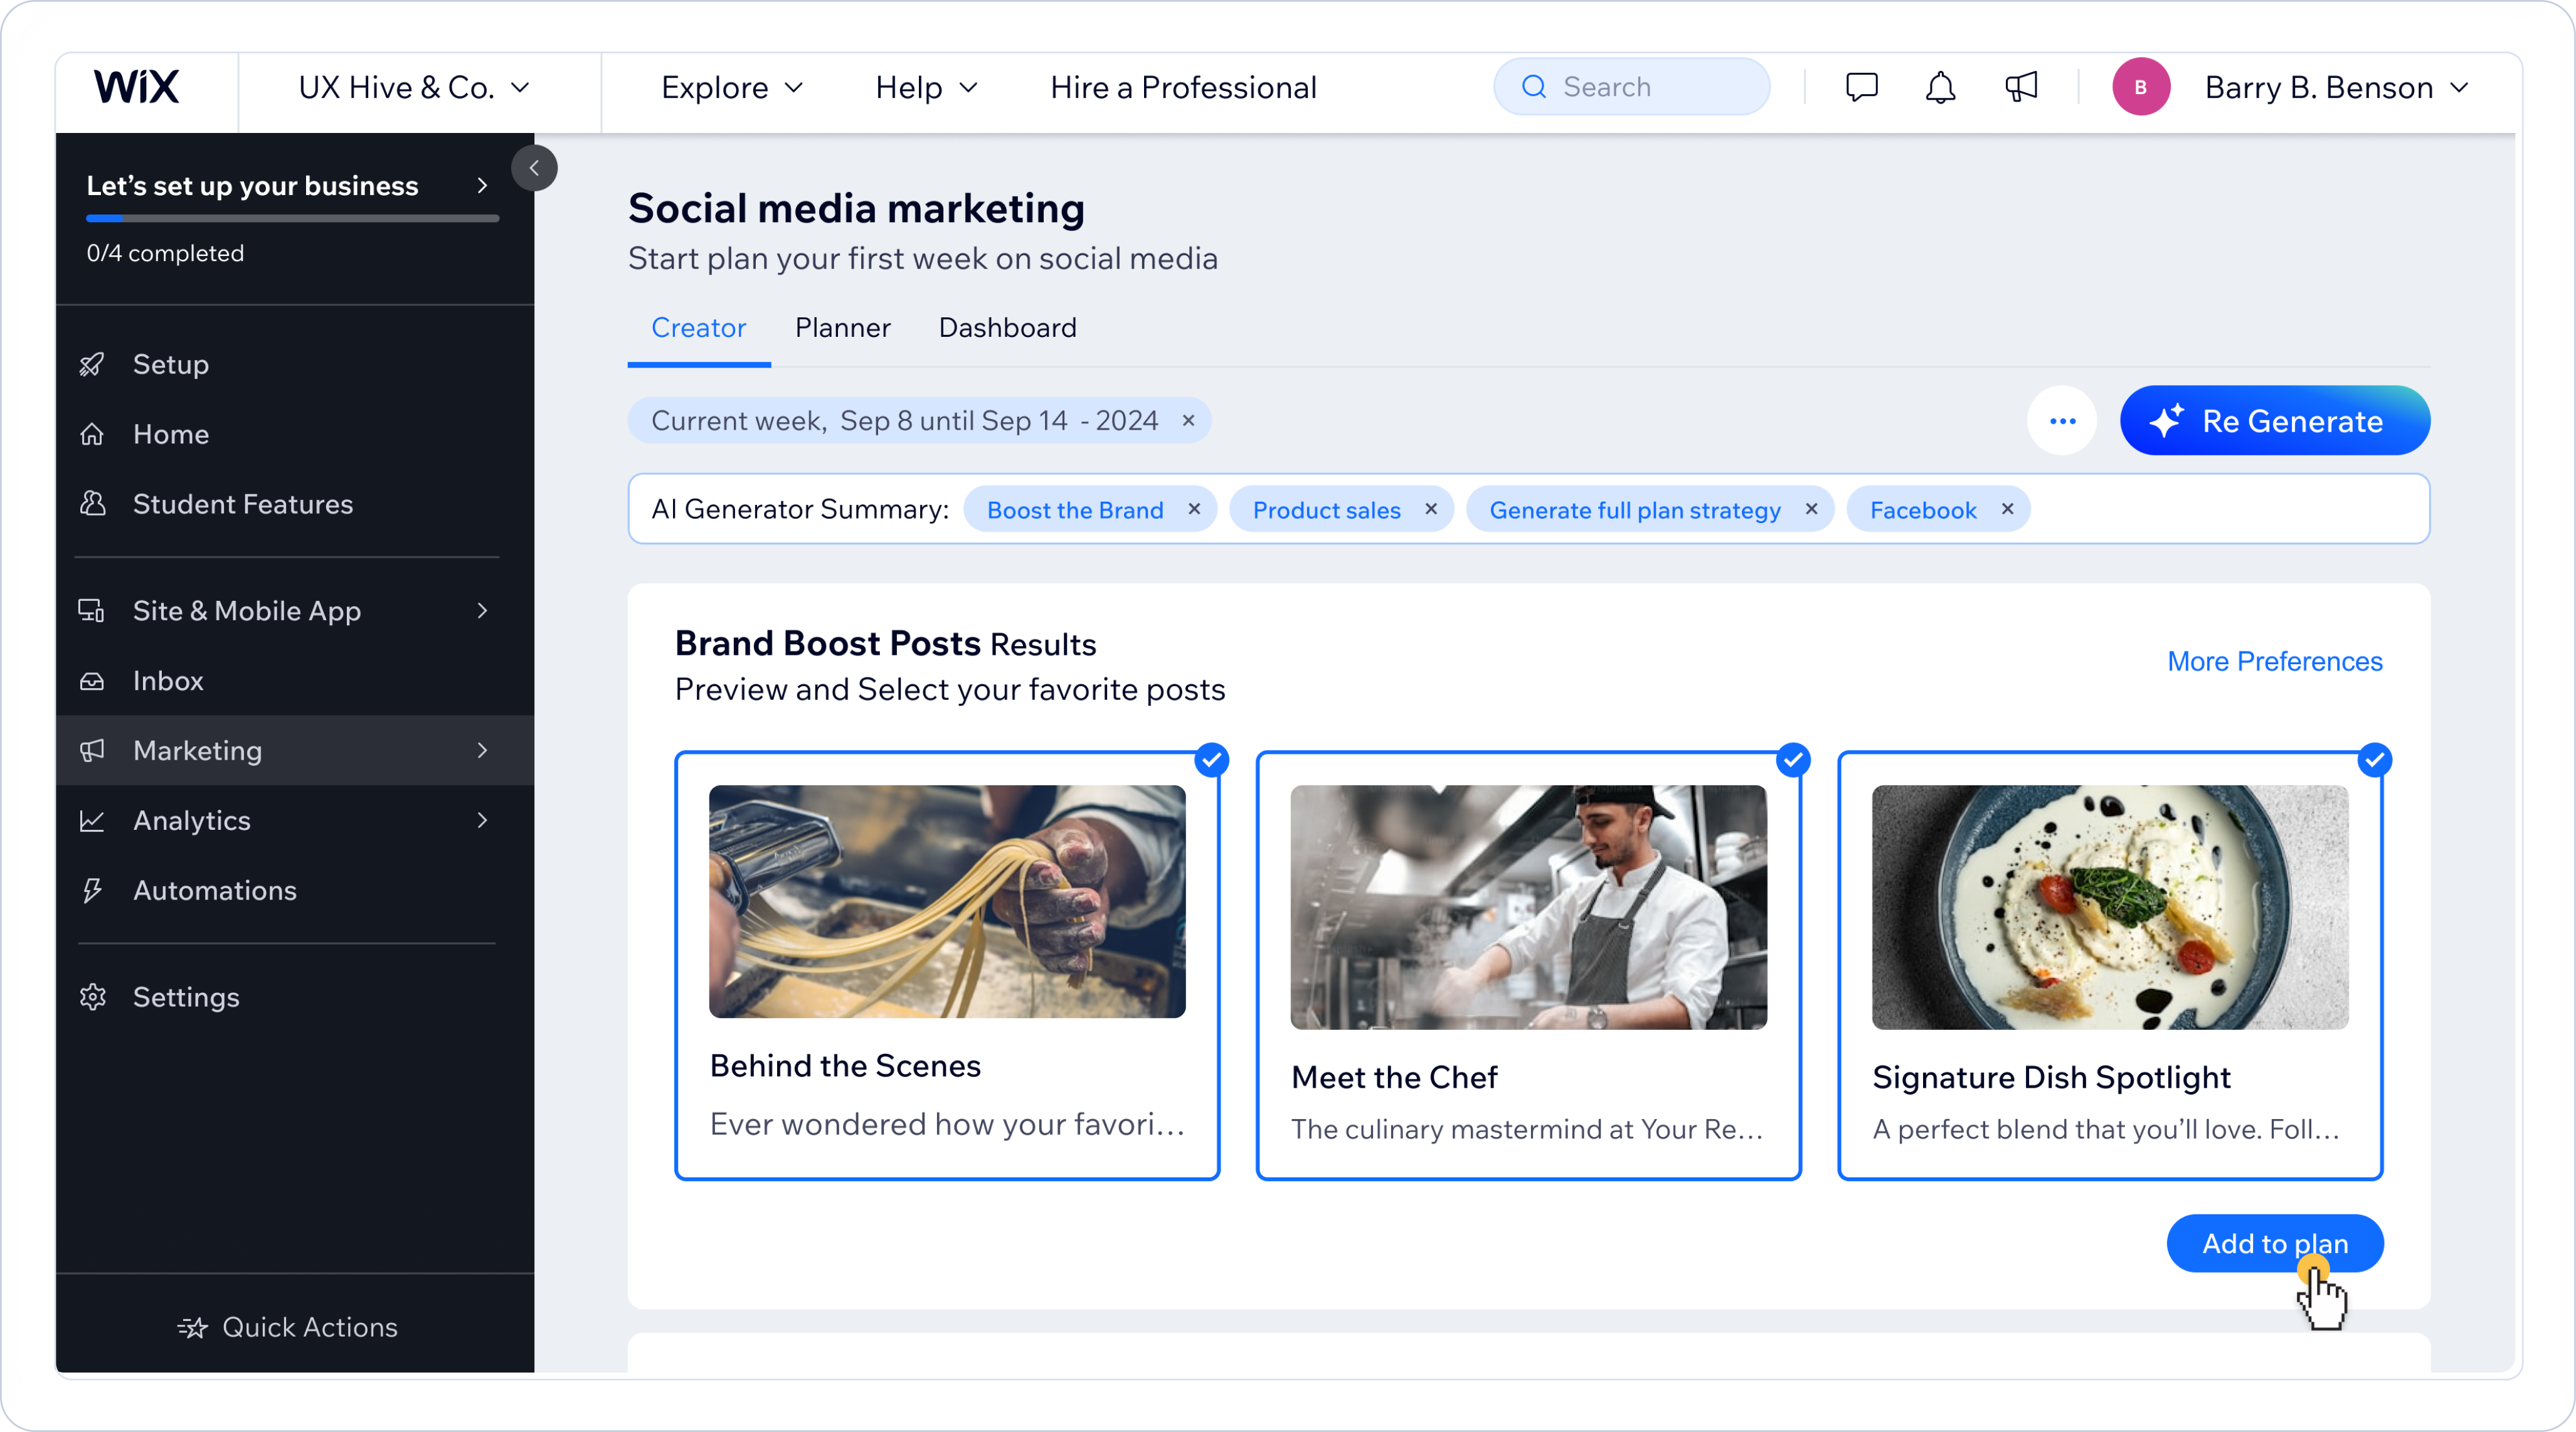Viewport: 2576px width, 1432px height.
Task: Remove the Facebook tag from summary
Action: (2007, 509)
